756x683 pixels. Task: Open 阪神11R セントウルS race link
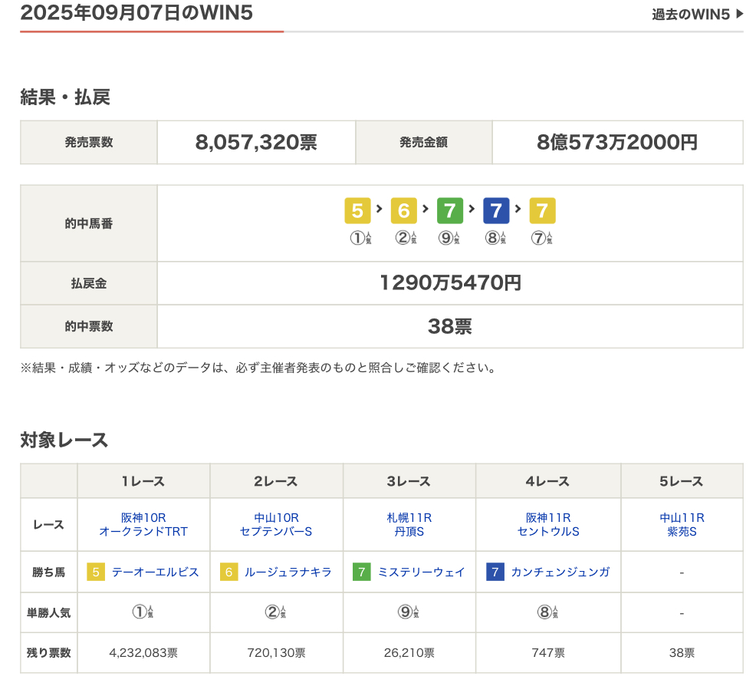pyautogui.click(x=548, y=524)
